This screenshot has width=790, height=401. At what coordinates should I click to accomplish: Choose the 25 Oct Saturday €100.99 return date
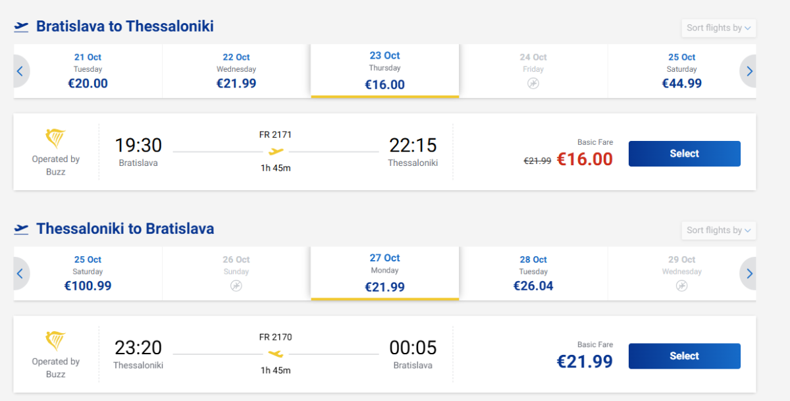(88, 273)
